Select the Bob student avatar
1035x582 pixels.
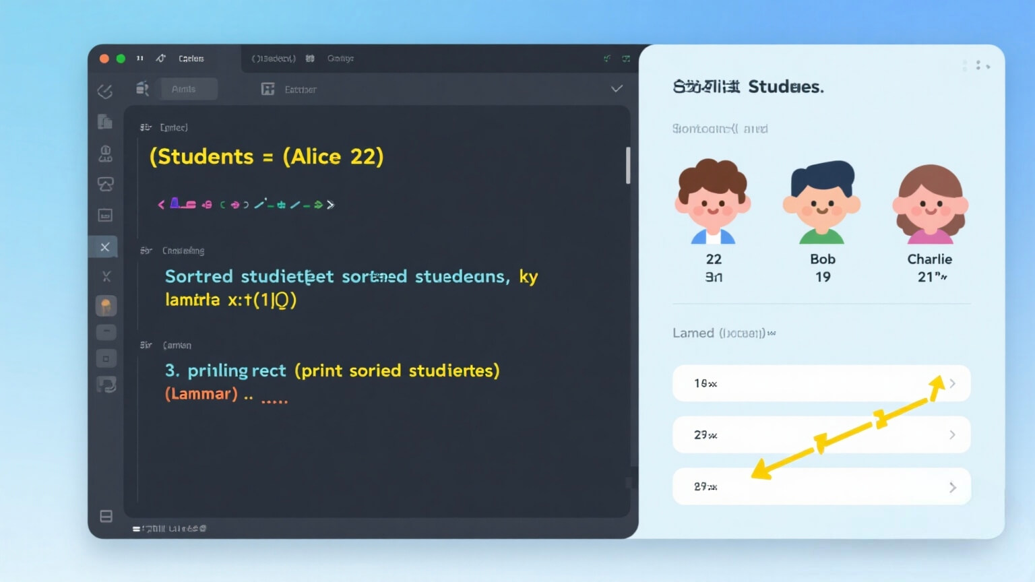coord(821,202)
